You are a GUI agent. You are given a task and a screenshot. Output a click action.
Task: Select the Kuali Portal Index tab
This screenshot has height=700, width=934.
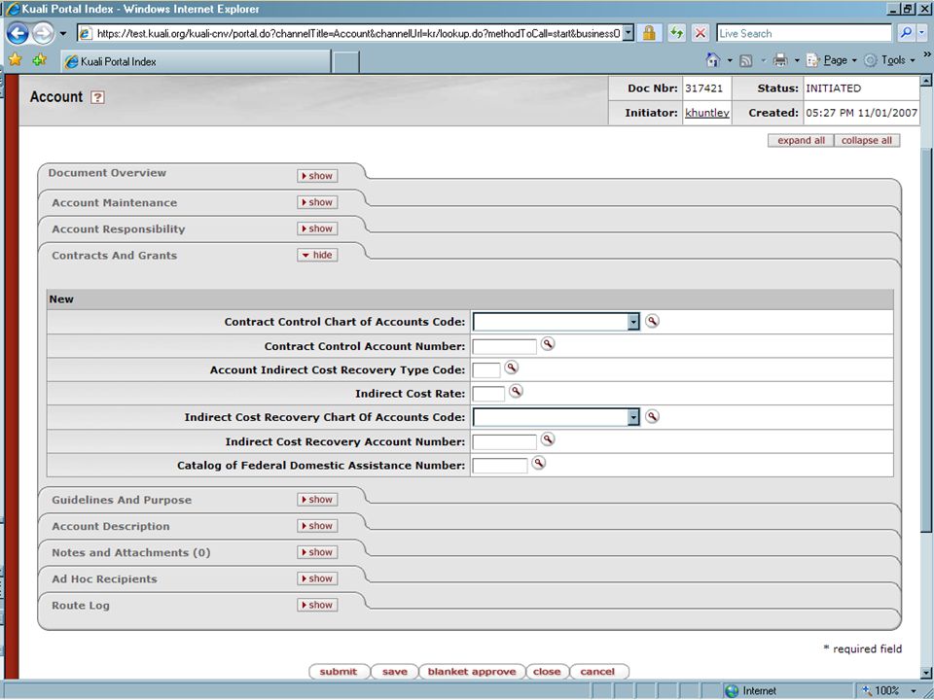coord(196,61)
